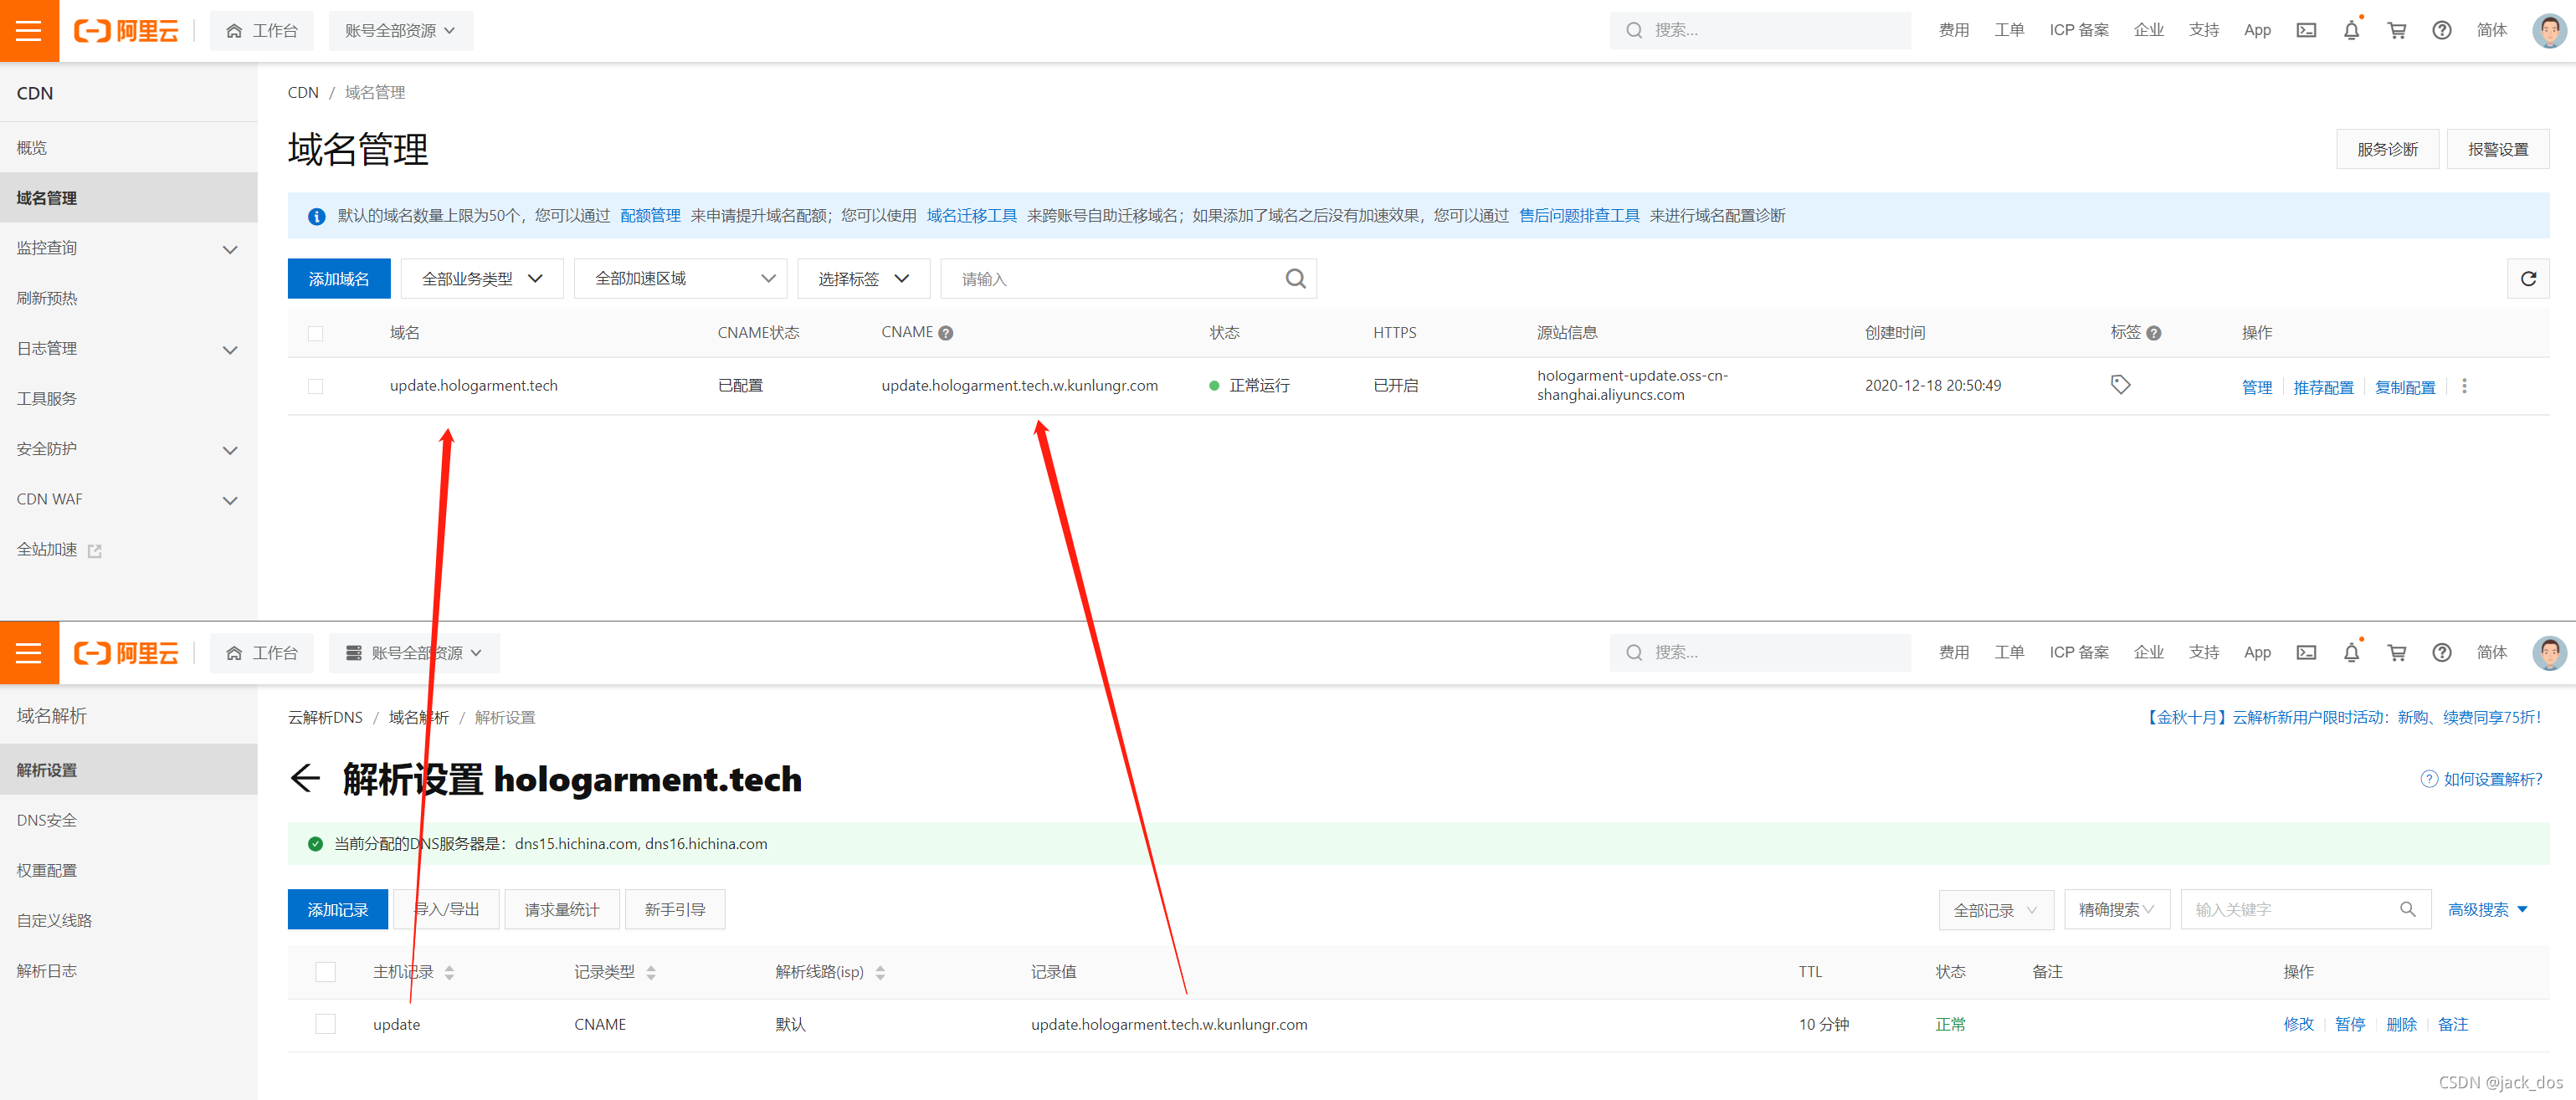The width and height of the screenshot is (2576, 1100).
Task: Click 修改 link for the update record
Action: point(2297,1024)
